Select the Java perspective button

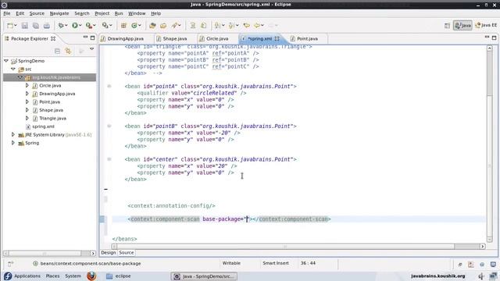[x=462, y=26]
